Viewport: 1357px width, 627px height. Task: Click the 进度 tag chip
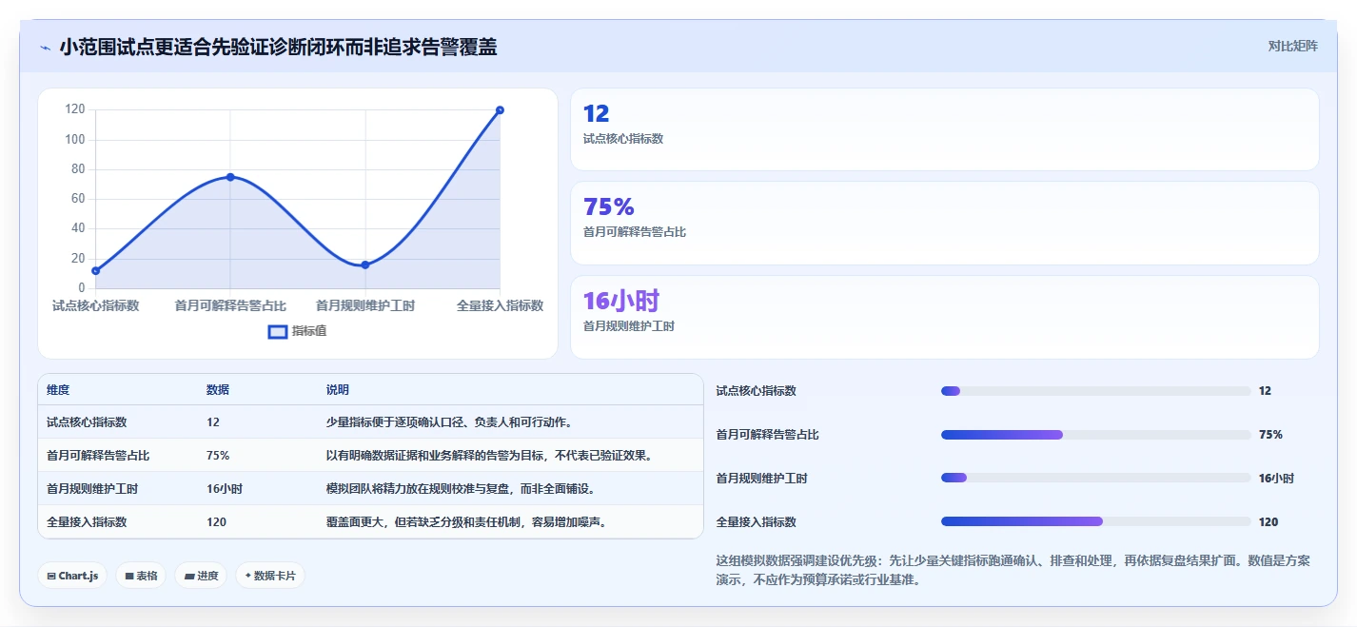pyautogui.click(x=201, y=576)
